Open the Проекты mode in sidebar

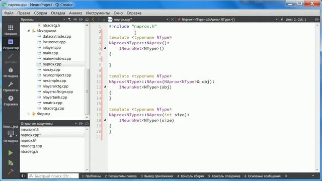11,86
